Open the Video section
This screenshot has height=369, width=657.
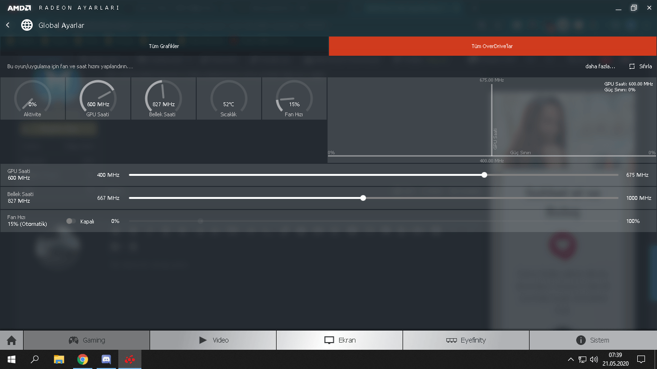point(213,340)
